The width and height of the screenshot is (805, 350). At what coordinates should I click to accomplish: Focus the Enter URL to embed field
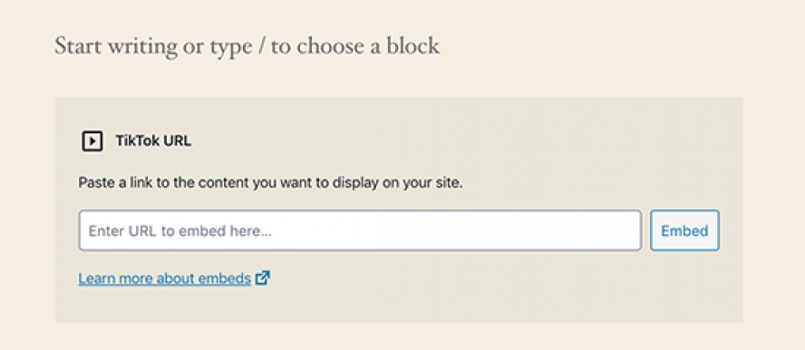coord(360,230)
